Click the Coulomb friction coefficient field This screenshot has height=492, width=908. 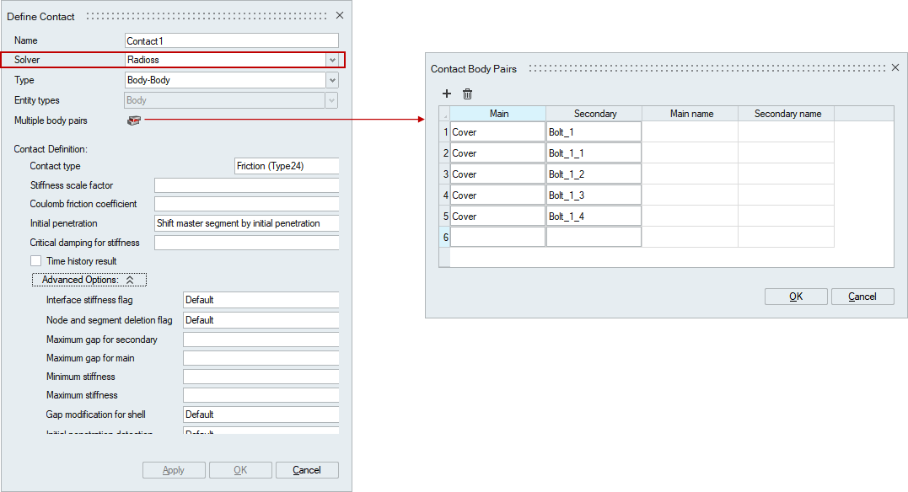click(x=246, y=204)
